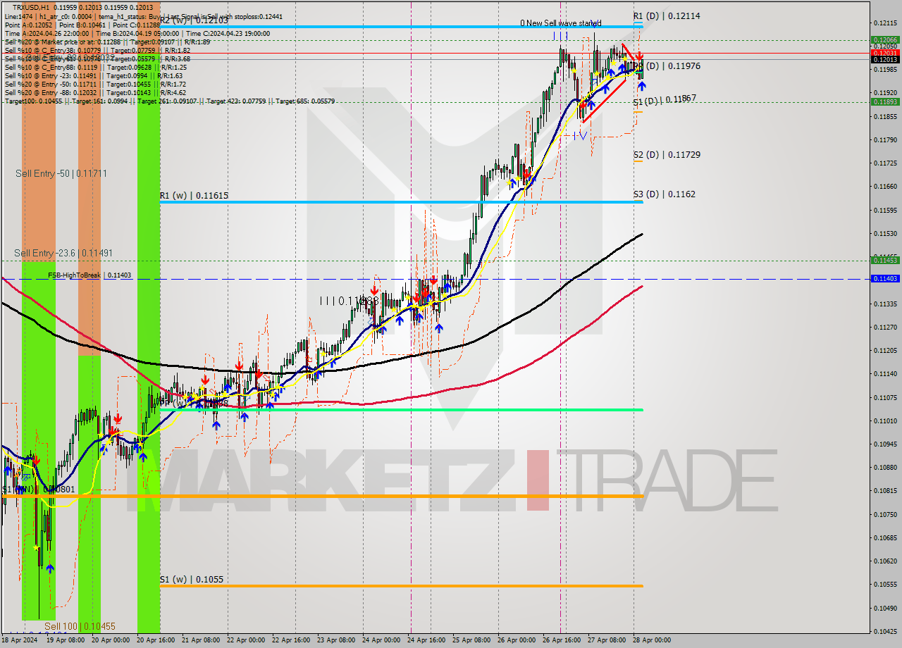Click the '25 Apr 08:00' time axis label

pos(470,640)
